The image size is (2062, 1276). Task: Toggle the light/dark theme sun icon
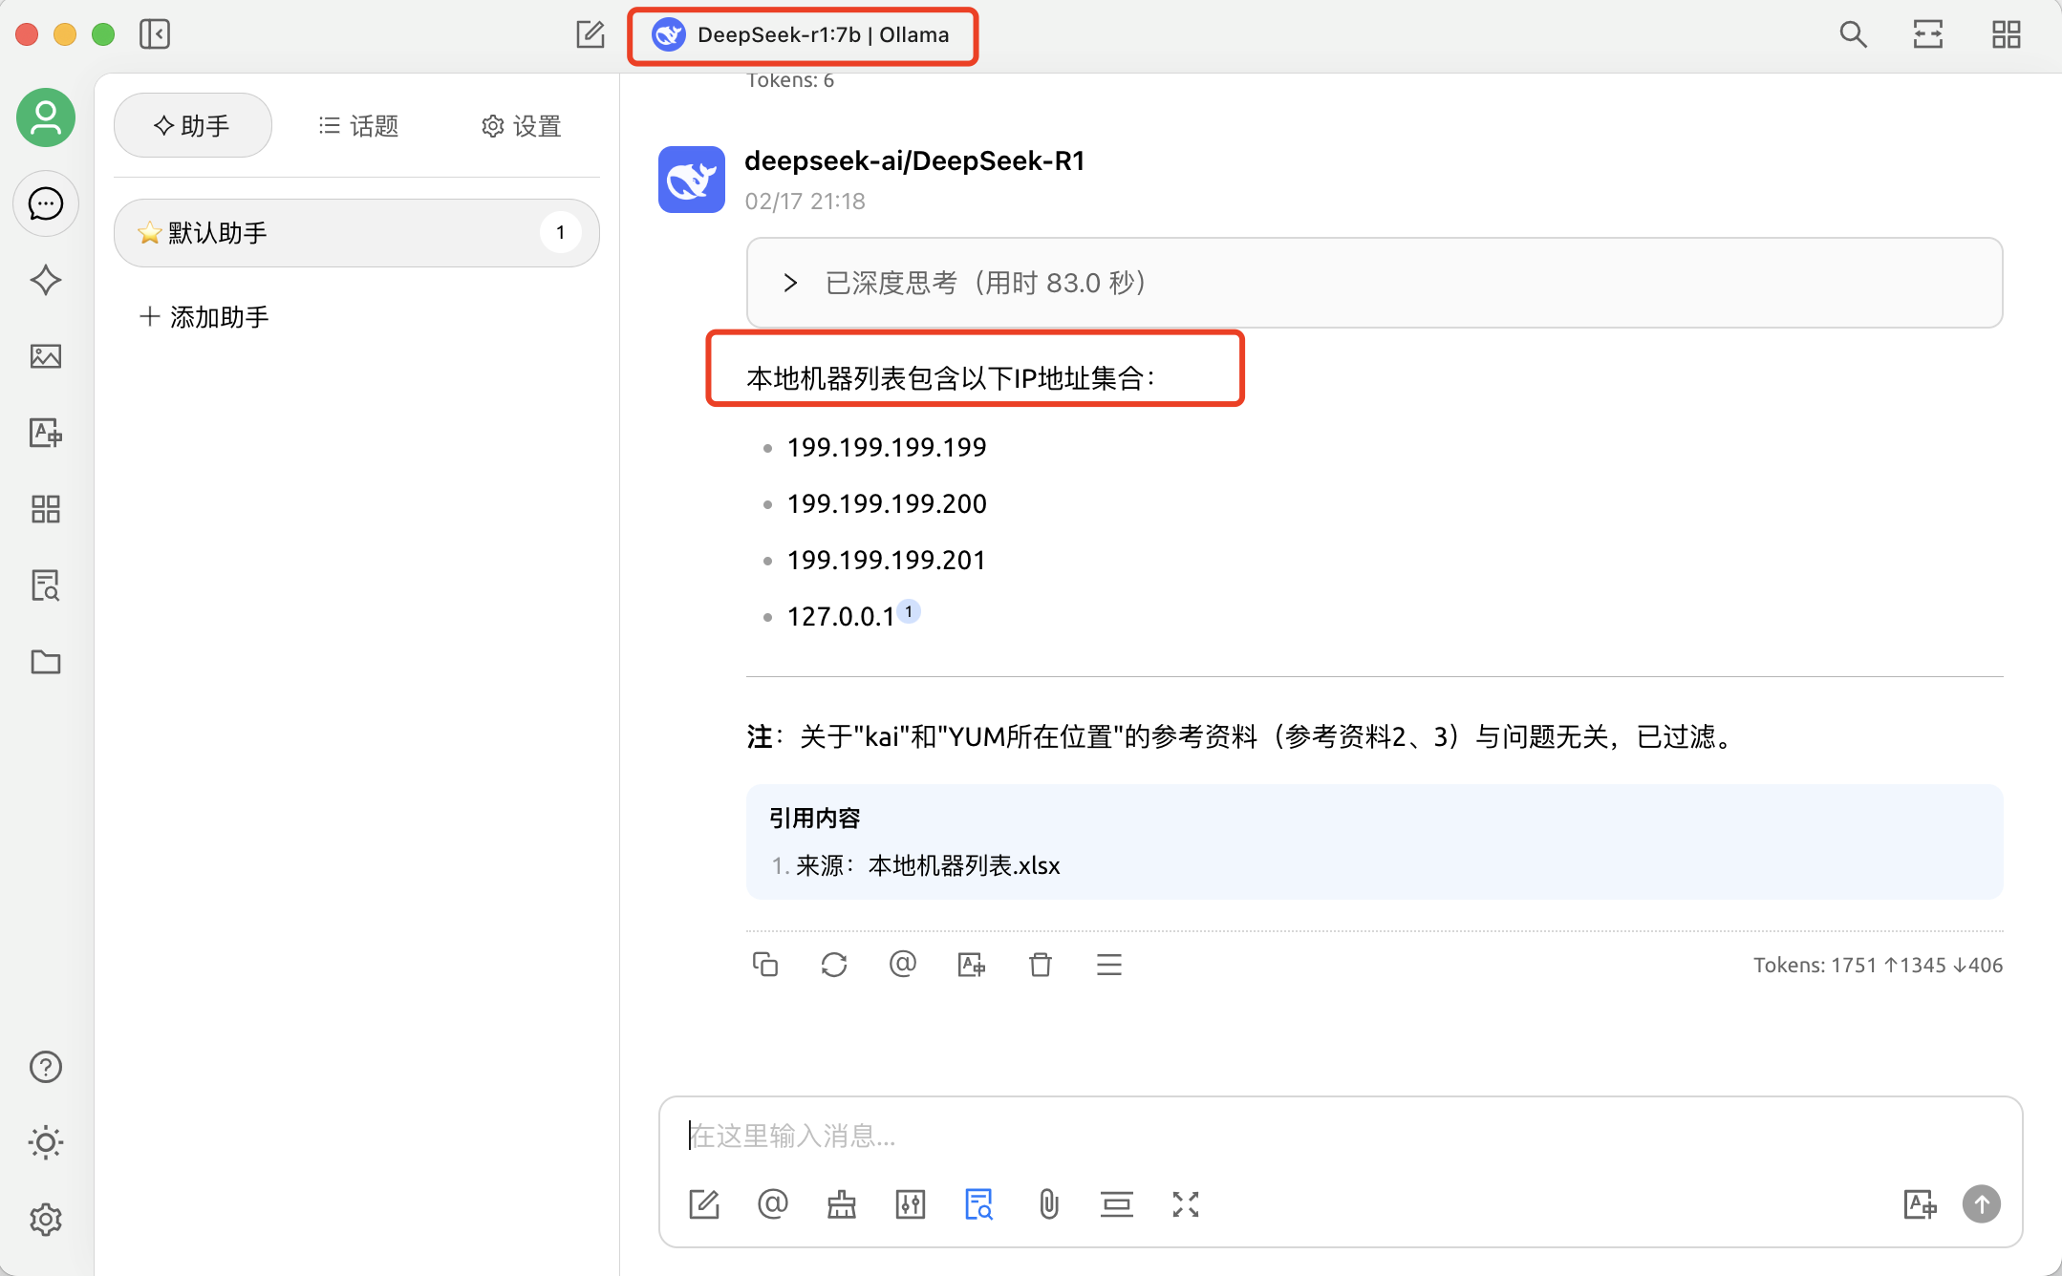45,1142
